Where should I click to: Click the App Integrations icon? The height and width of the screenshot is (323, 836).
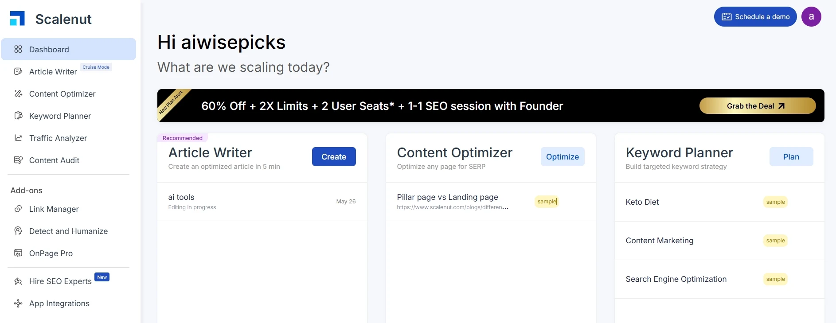pyautogui.click(x=18, y=304)
